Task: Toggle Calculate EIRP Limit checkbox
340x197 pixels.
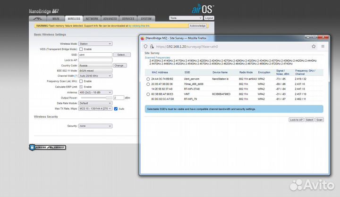Action: point(81,87)
